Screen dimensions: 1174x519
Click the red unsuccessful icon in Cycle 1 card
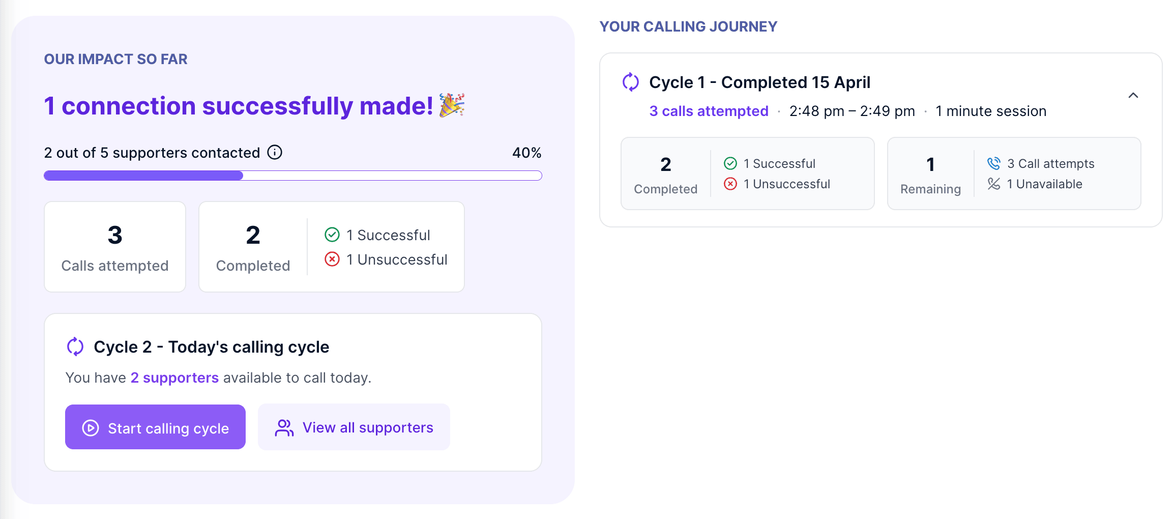click(730, 184)
